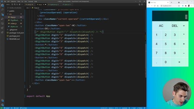The width and height of the screenshot is (194, 109).
Task: Click the master branch in status bar
Action: tap(7, 108)
